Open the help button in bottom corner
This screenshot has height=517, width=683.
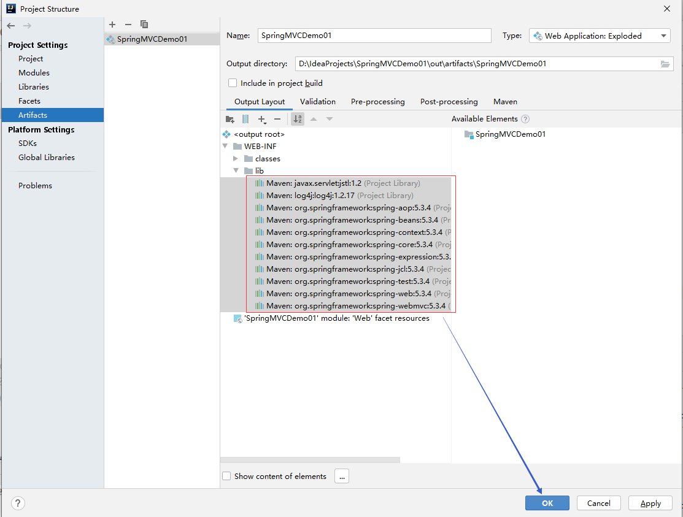pyautogui.click(x=17, y=503)
